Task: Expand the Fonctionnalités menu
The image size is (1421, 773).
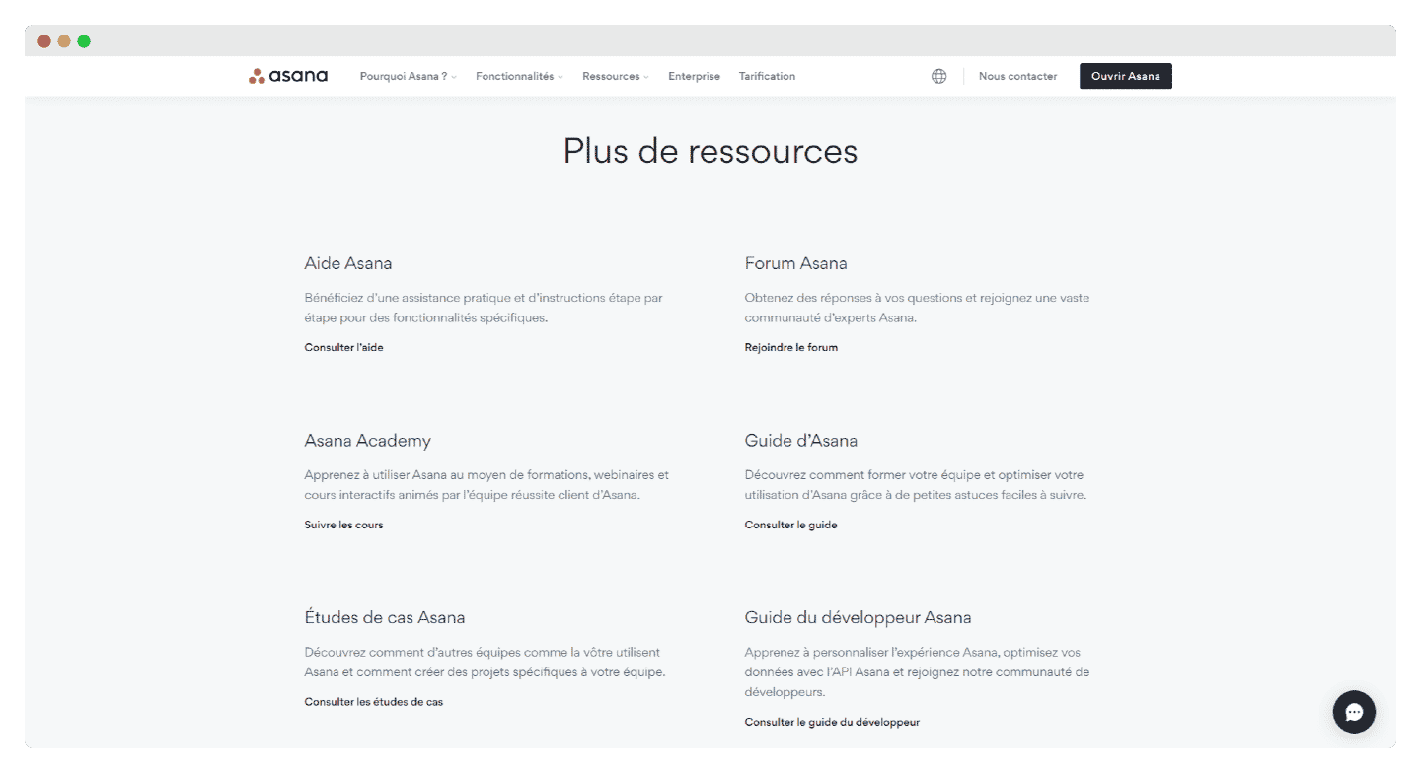Action: point(519,76)
